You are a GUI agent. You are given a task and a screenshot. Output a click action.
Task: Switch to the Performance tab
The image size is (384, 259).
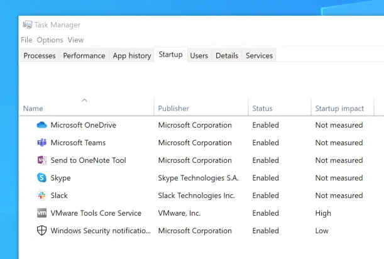point(84,55)
